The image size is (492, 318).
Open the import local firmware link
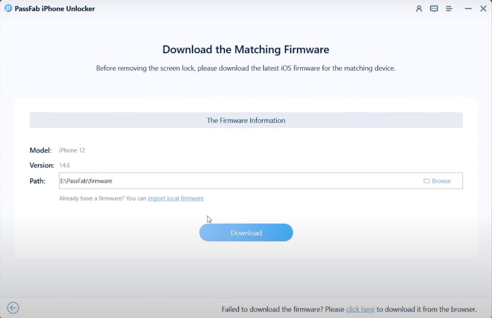point(176,198)
